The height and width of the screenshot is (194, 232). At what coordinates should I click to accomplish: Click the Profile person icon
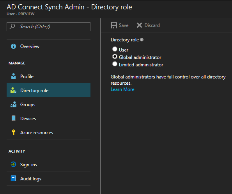(x=14, y=76)
